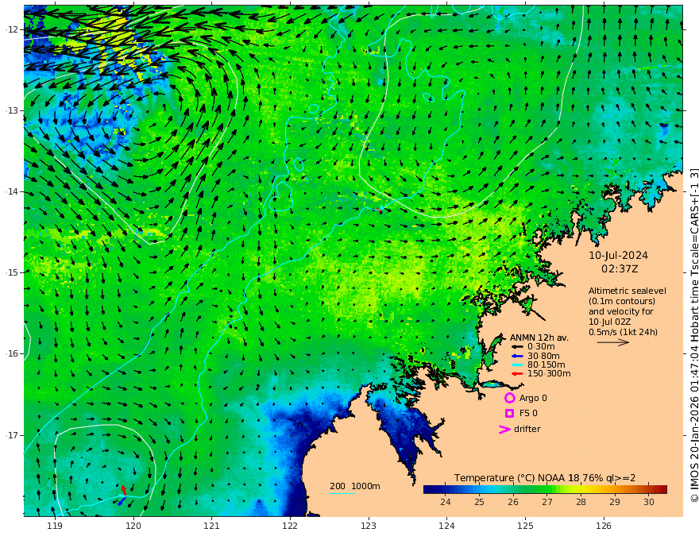Click the 'ANMN 12h av.' legend heading
Screen dimensions: 699x540
(539, 337)
